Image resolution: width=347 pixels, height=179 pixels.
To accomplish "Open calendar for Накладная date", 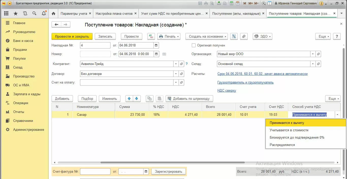I will 156,45.
